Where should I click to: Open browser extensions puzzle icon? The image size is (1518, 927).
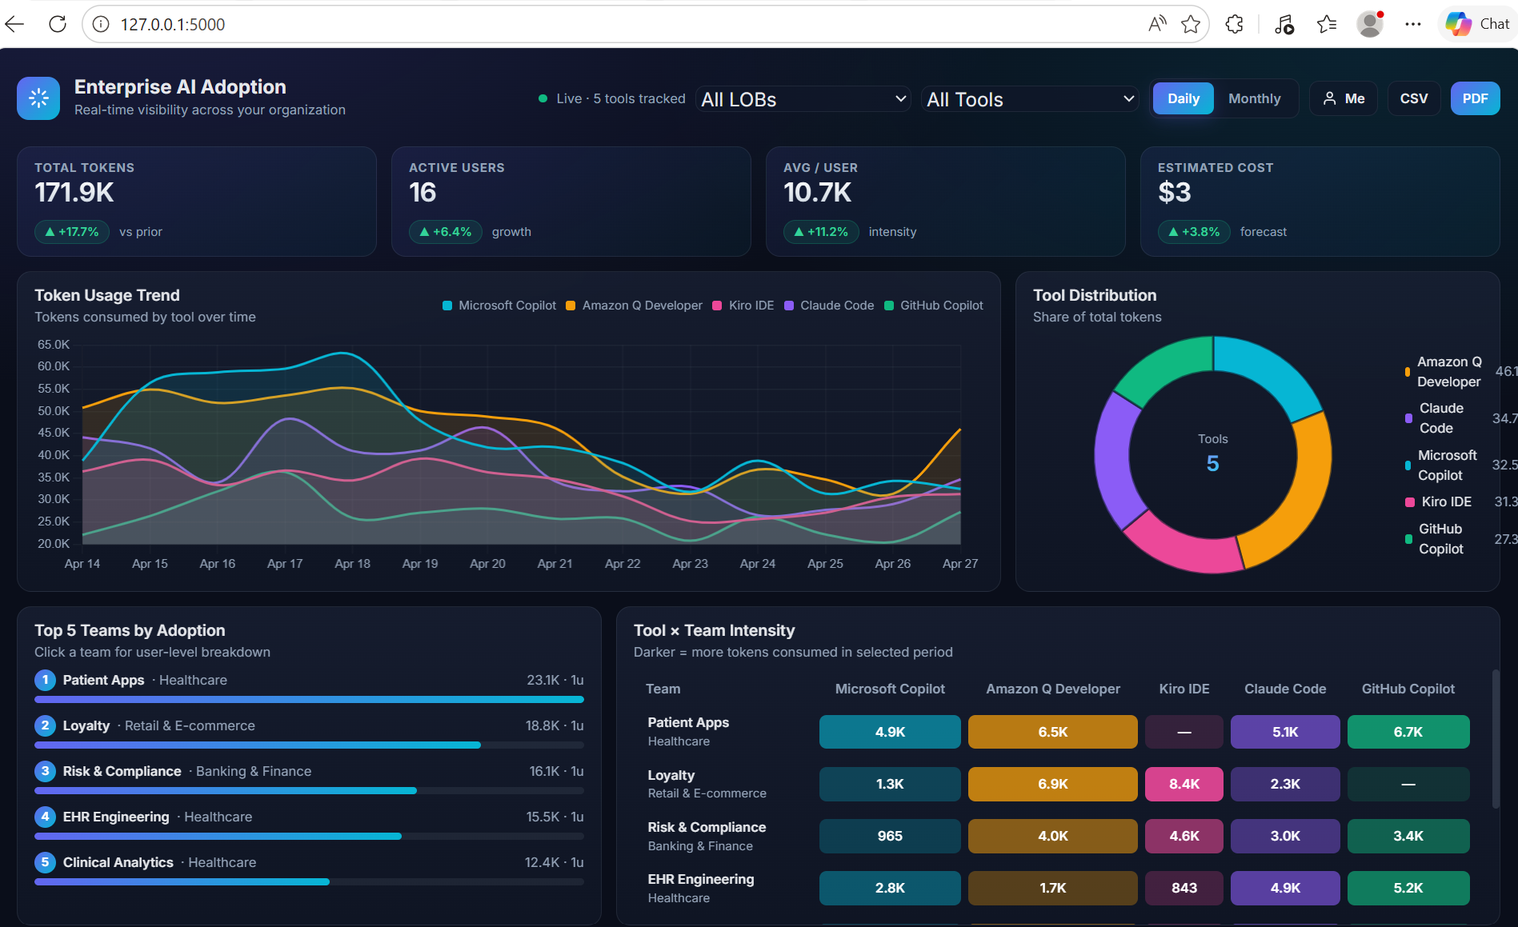1235,24
